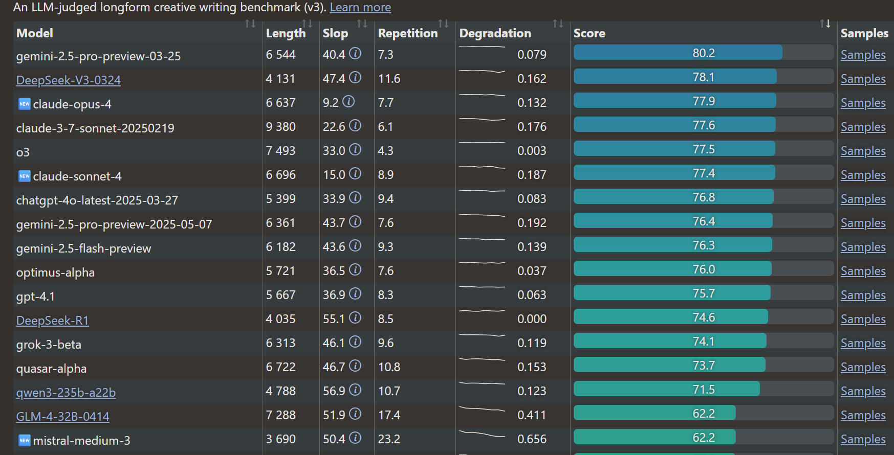This screenshot has width=894, height=455.
Task: Open Samples in the DeepSeek-R1 row
Action: point(863,319)
